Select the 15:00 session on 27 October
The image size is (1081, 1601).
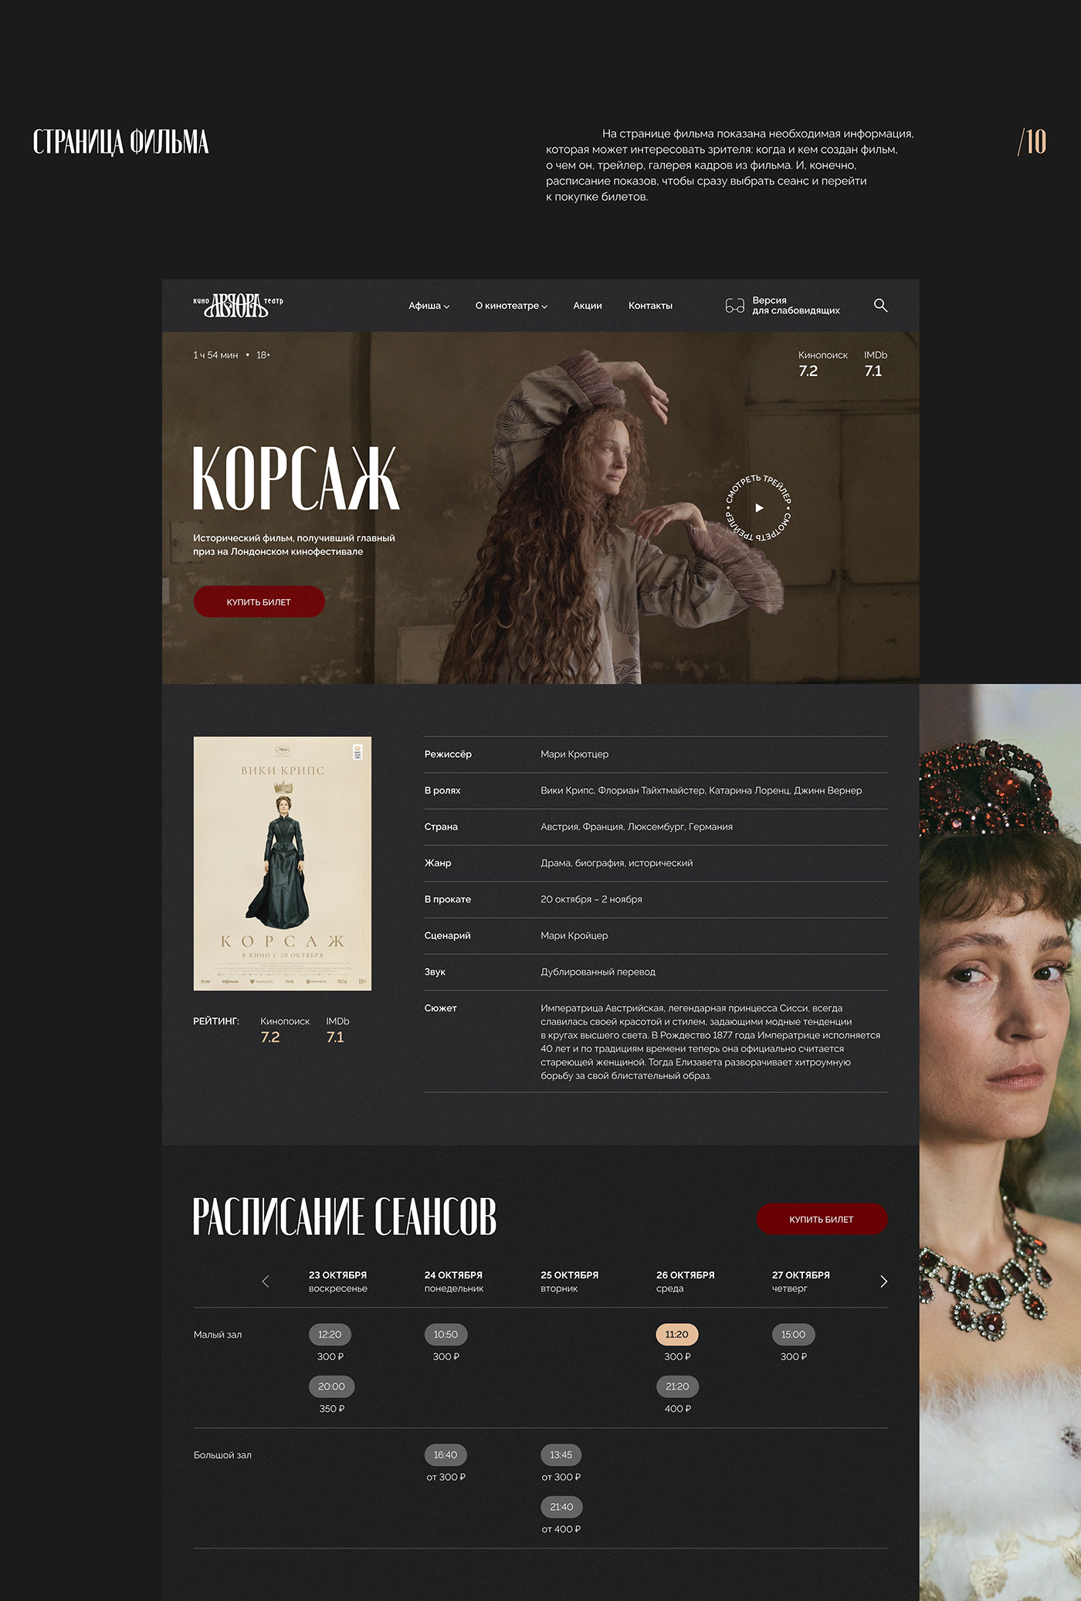click(x=793, y=1334)
